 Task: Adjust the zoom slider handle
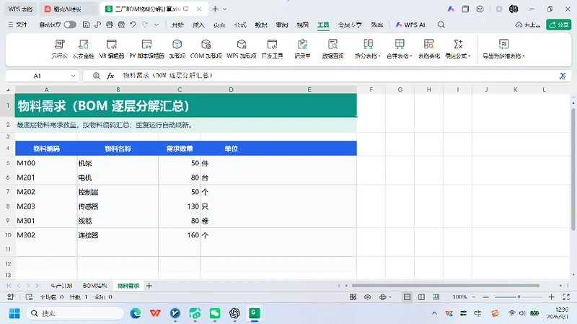tap(519, 297)
